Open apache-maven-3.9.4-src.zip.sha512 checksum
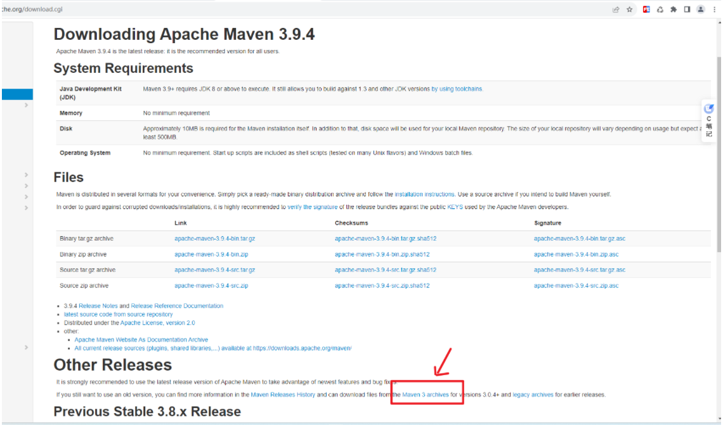 point(382,286)
